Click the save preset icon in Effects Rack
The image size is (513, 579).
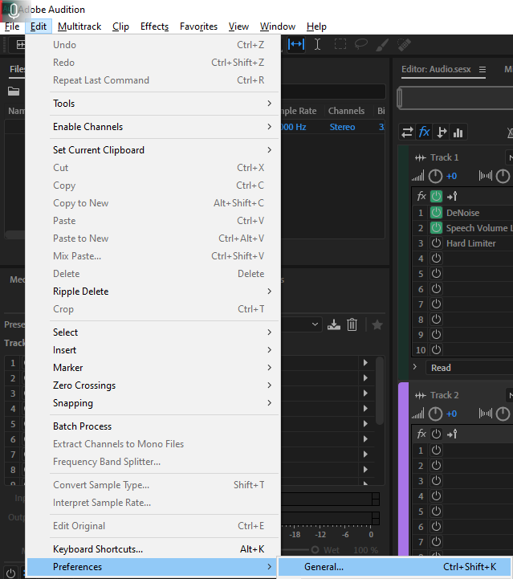point(335,324)
